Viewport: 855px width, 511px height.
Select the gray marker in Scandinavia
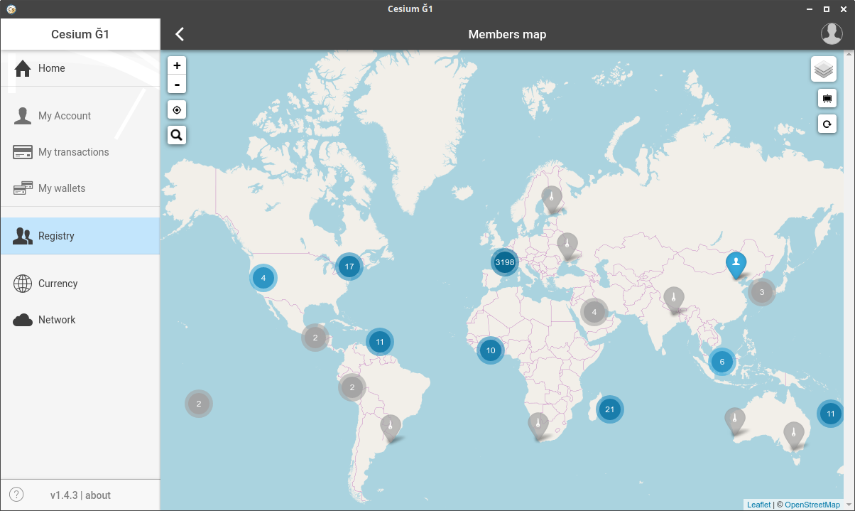coord(551,198)
